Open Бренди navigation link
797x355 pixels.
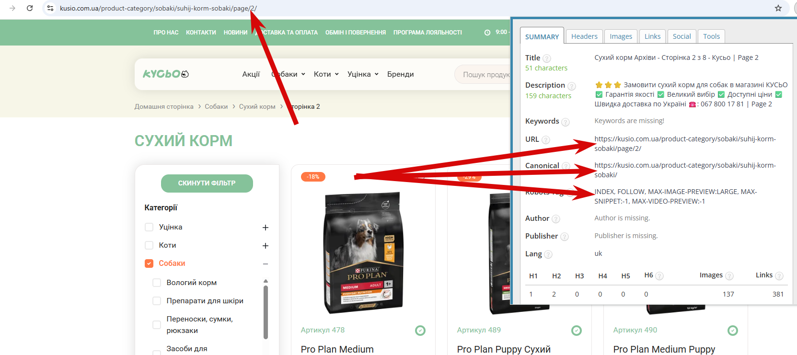(400, 74)
